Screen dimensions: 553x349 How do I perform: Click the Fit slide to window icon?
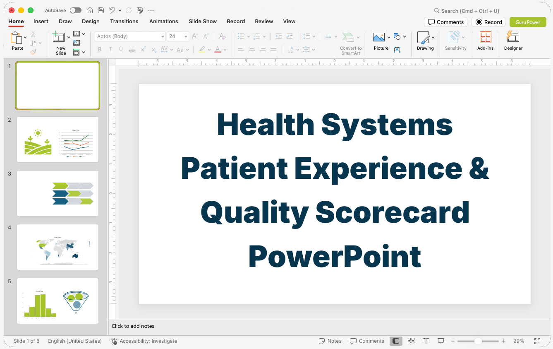[x=537, y=341]
